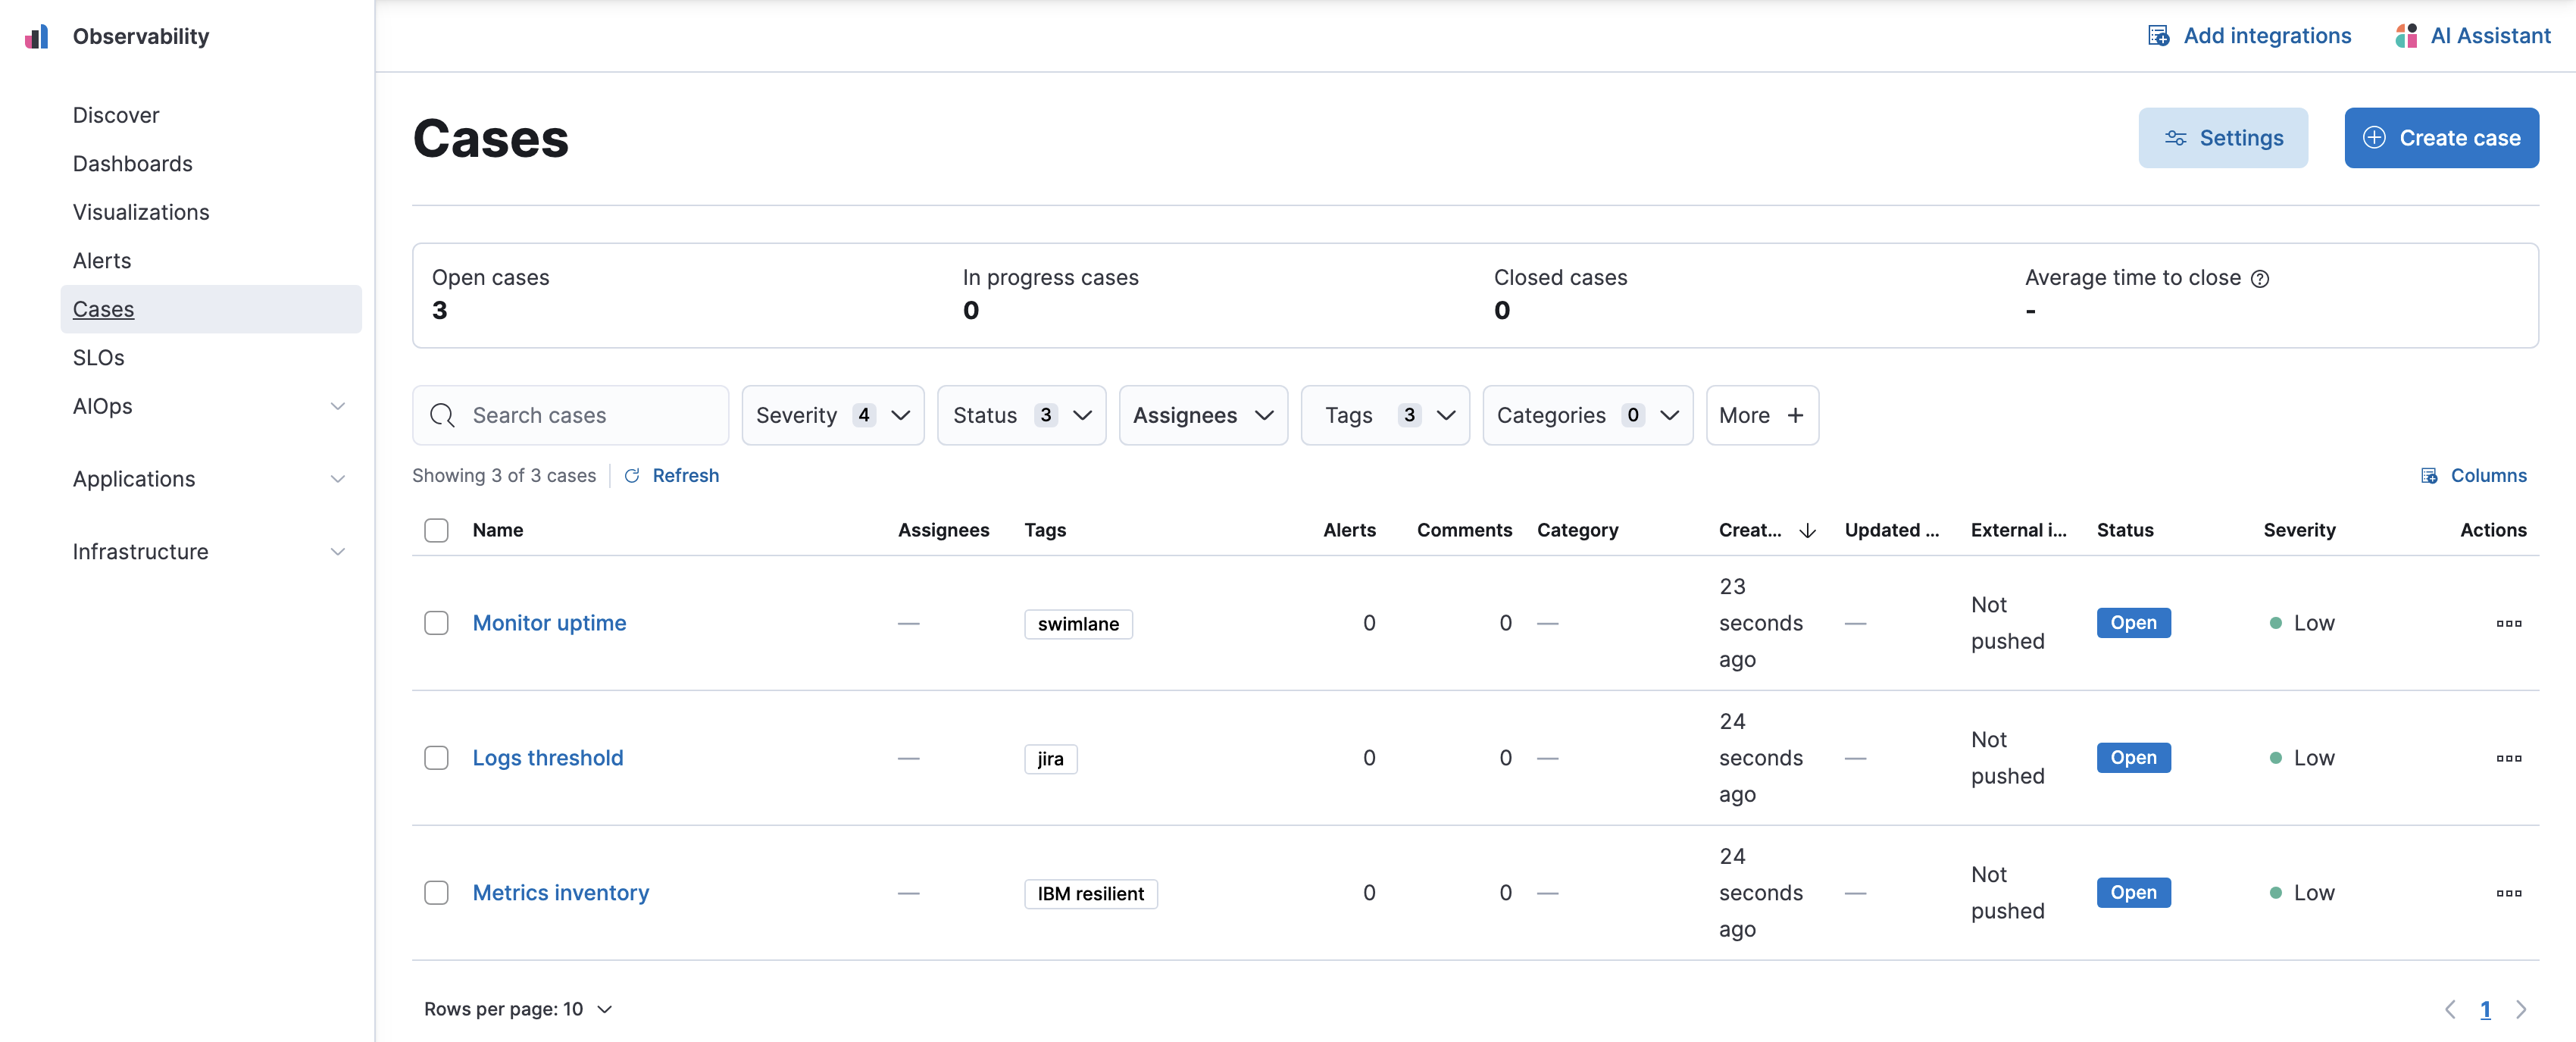The image size is (2576, 1042).
Task: Toggle the checkbox for Monitor uptime case
Action: point(436,621)
